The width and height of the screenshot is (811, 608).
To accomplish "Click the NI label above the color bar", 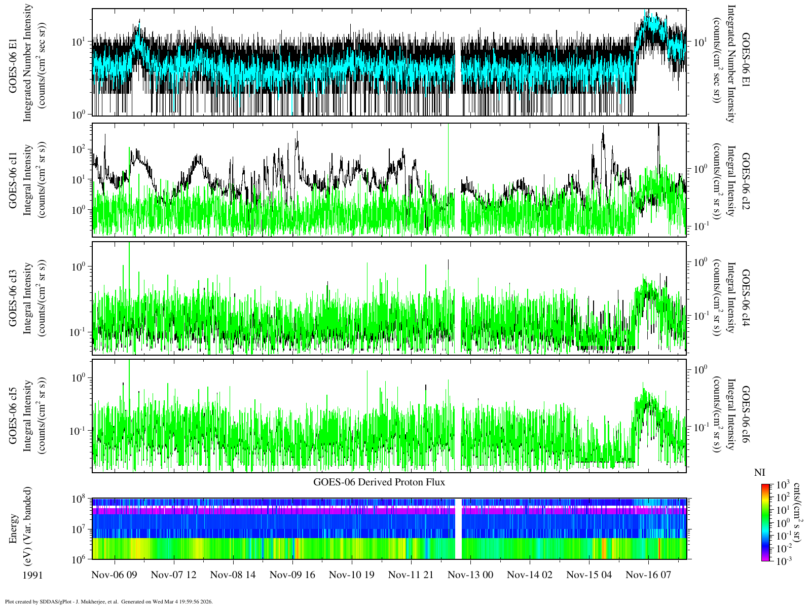I will 759,473.
